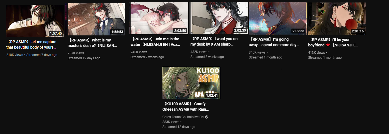Click the red heart emoji in boyfriend video title
This screenshot has width=389, height=134.
point(328,45)
